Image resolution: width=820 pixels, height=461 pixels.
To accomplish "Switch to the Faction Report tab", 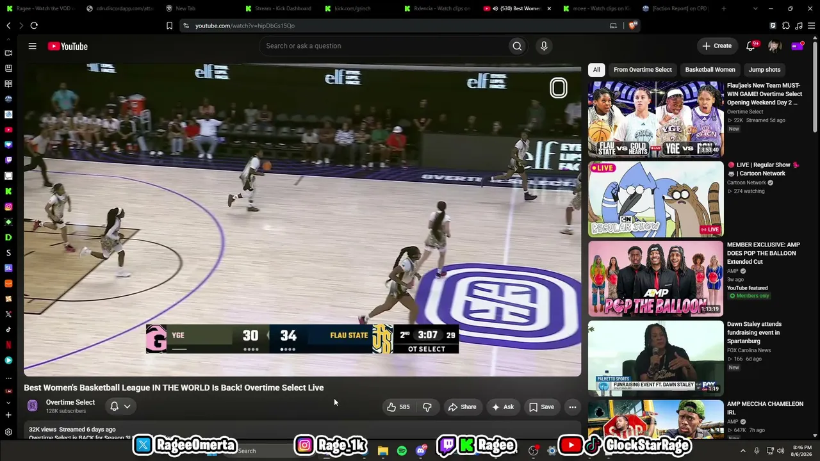I will point(677,8).
